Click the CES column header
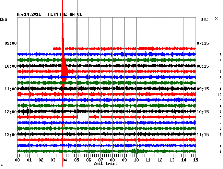223x169 pixels. (3, 19)
